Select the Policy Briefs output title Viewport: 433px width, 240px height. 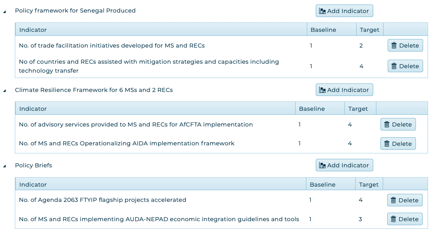coord(33,165)
